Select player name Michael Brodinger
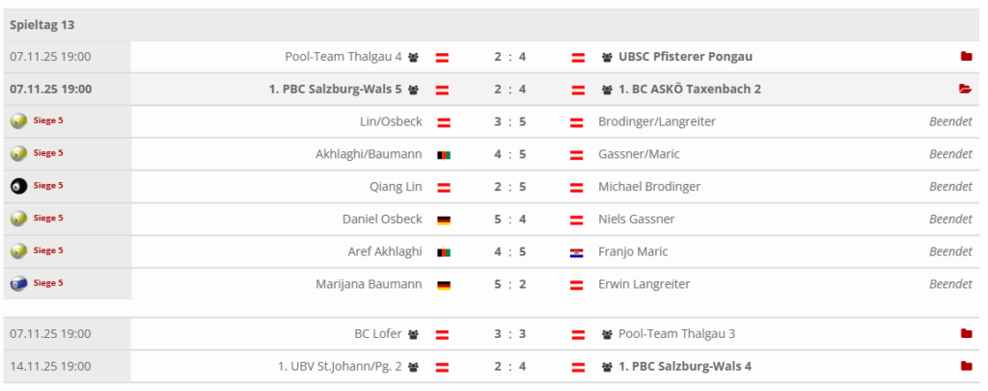 pyautogui.click(x=649, y=187)
